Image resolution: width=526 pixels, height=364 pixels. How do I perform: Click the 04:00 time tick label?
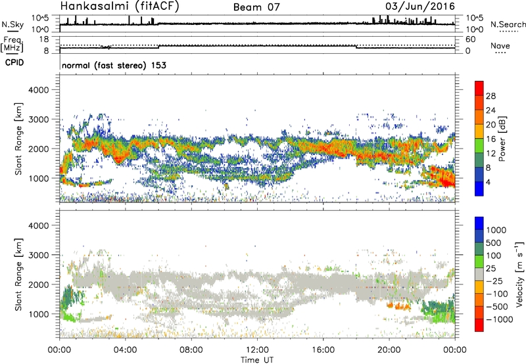tap(125, 350)
